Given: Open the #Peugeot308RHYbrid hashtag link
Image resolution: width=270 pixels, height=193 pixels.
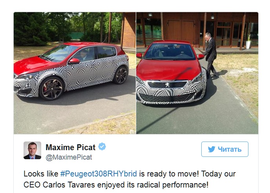Looking at the screenshot, I should pyautogui.click(x=99, y=174).
